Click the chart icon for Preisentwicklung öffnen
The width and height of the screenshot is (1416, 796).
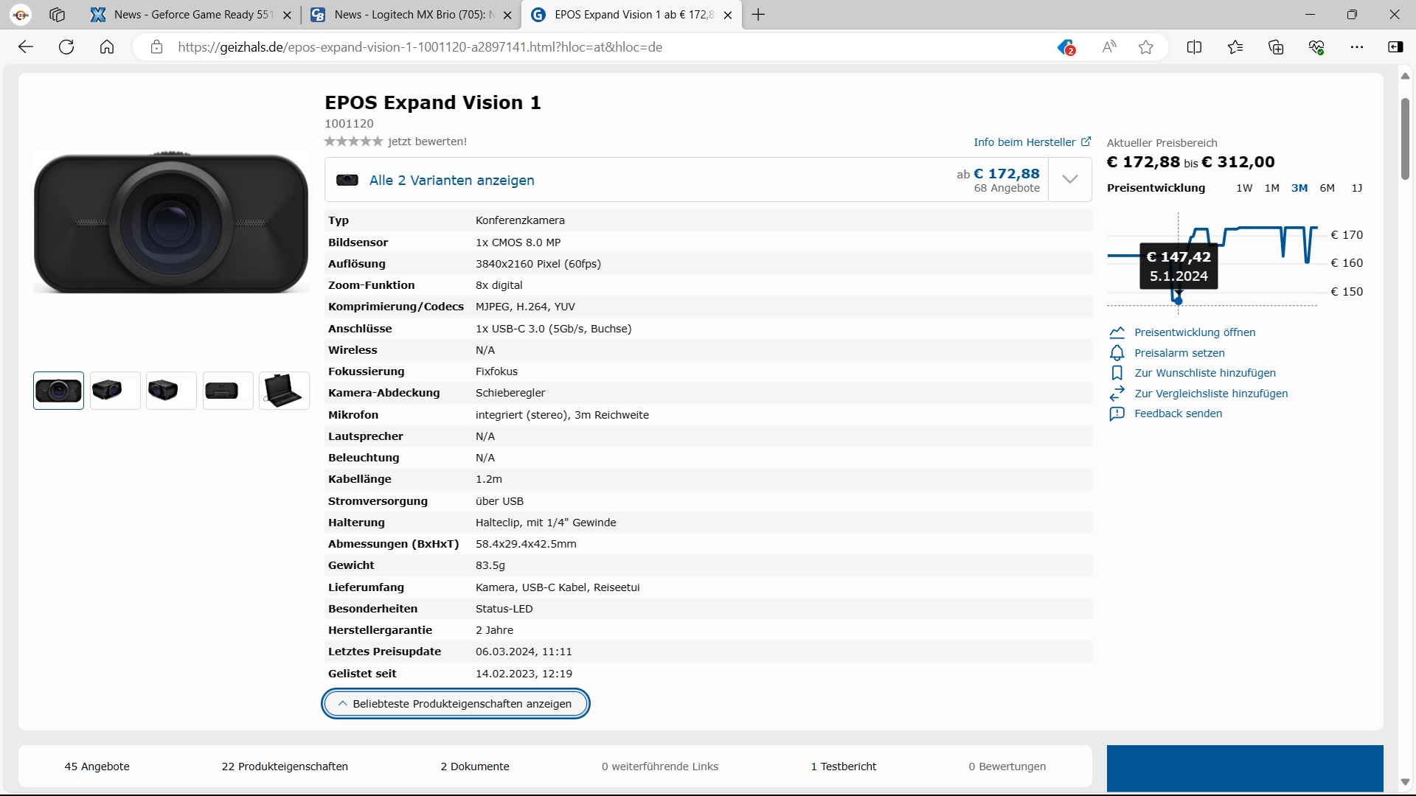click(1117, 332)
